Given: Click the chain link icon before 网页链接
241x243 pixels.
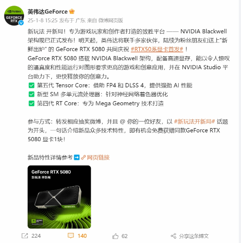Looking at the screenshot, I should tap(83, 157).
